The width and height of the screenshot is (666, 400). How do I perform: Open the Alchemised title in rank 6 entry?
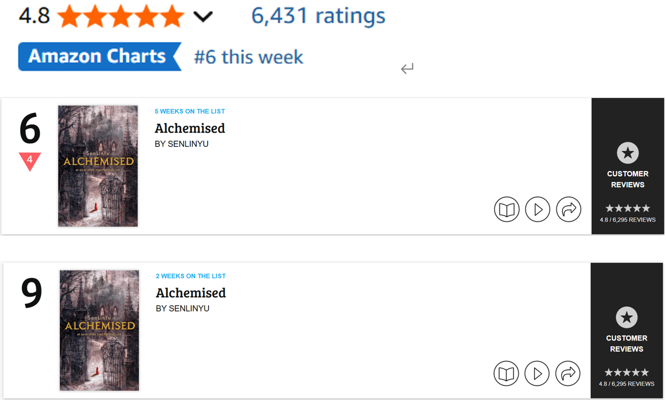tap(190, 128)
